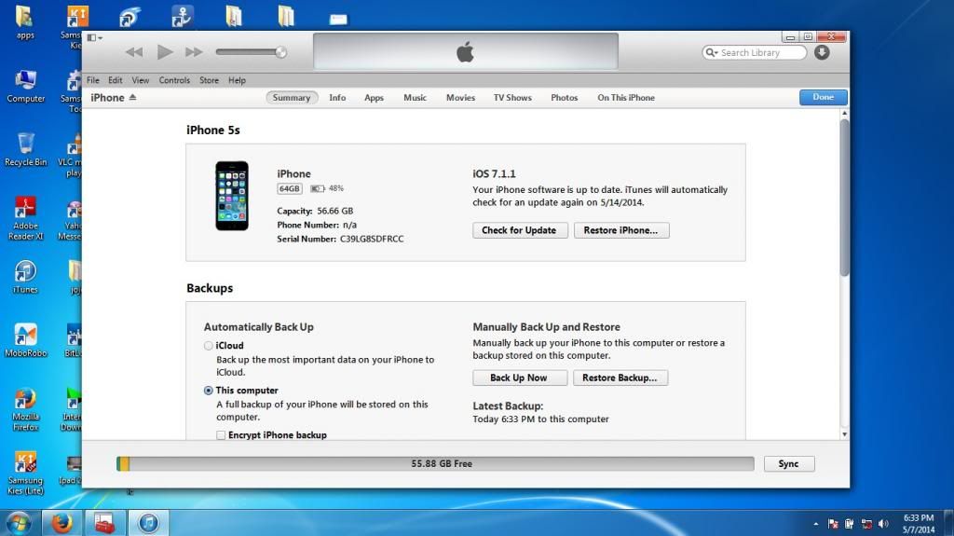
Task: Open the iTunes window menu dropdown icon
Action: point(94,38)
